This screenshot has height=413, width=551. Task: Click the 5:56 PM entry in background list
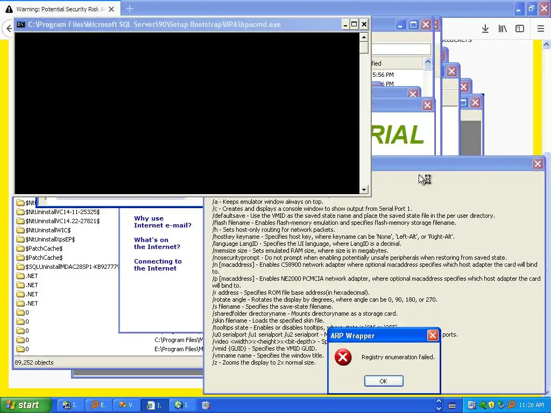click(x=383, y=75)
